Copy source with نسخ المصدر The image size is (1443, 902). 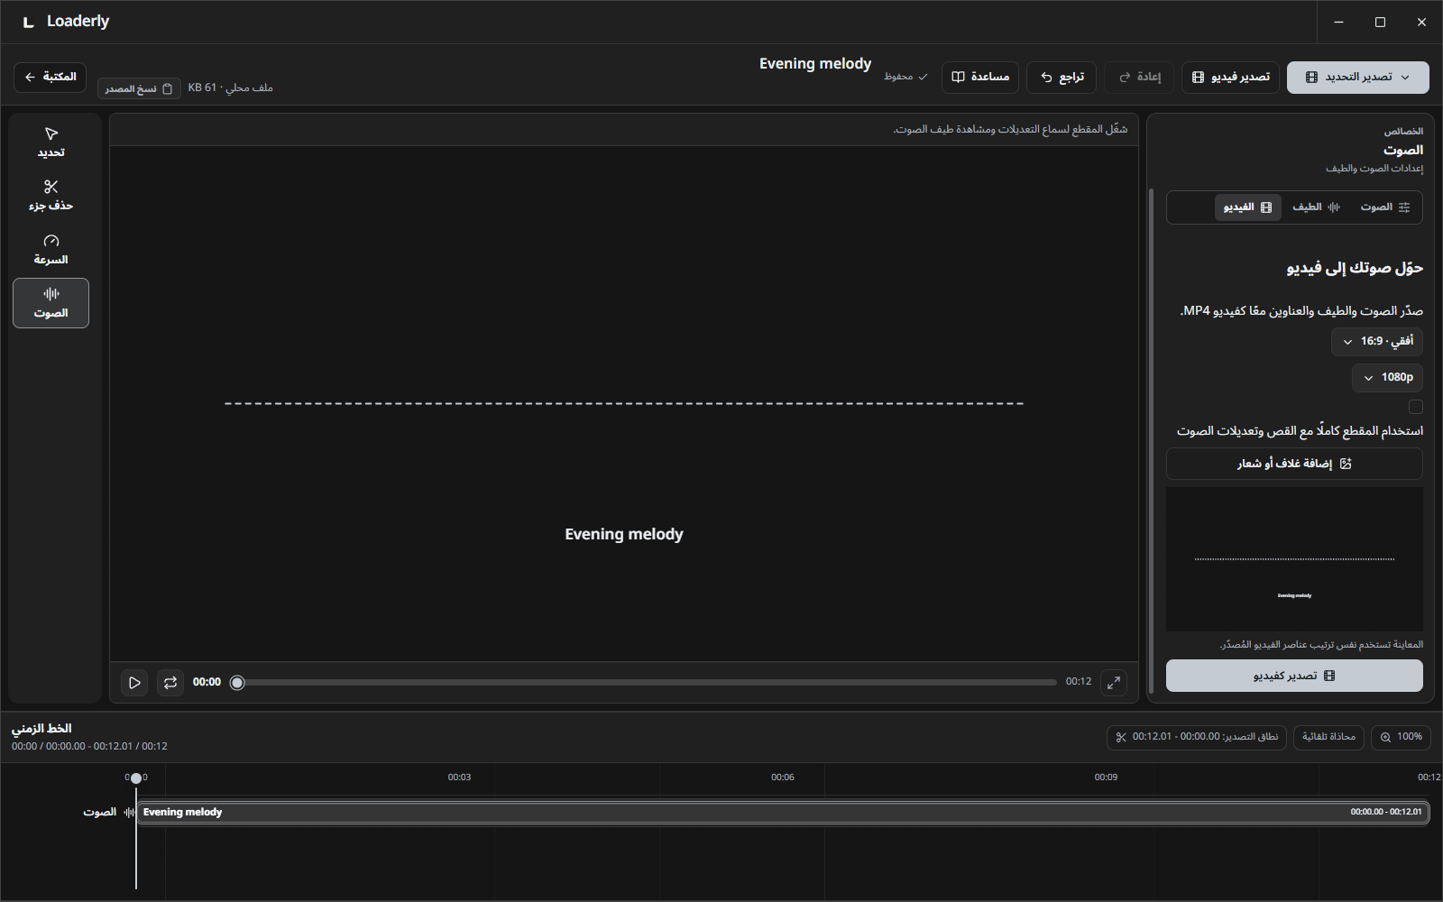[x=139, y=88]
